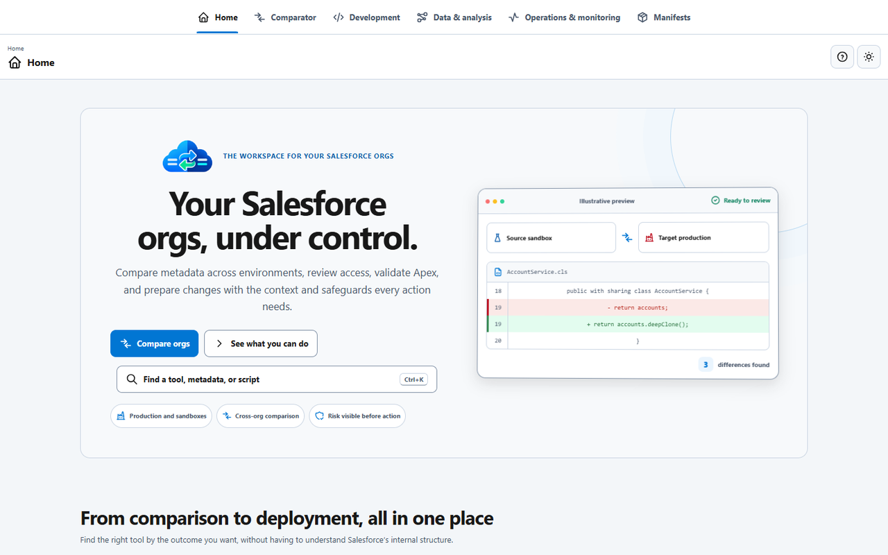The image size is (888, 555).
Task: Click Production and sandboxes chip
Action: coord(161,416)
